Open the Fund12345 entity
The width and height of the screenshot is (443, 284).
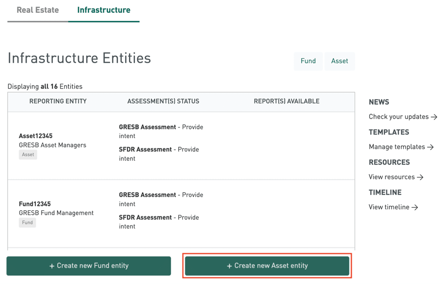35,204
